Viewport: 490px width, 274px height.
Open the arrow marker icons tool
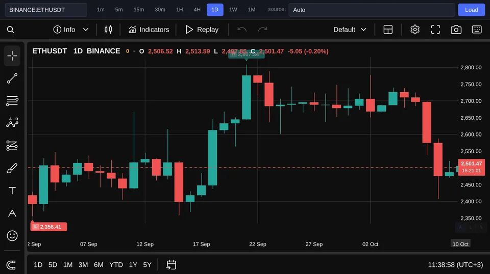click(x=12, y=213)
